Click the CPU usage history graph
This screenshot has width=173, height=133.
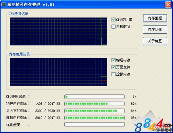tap(58, 31)
